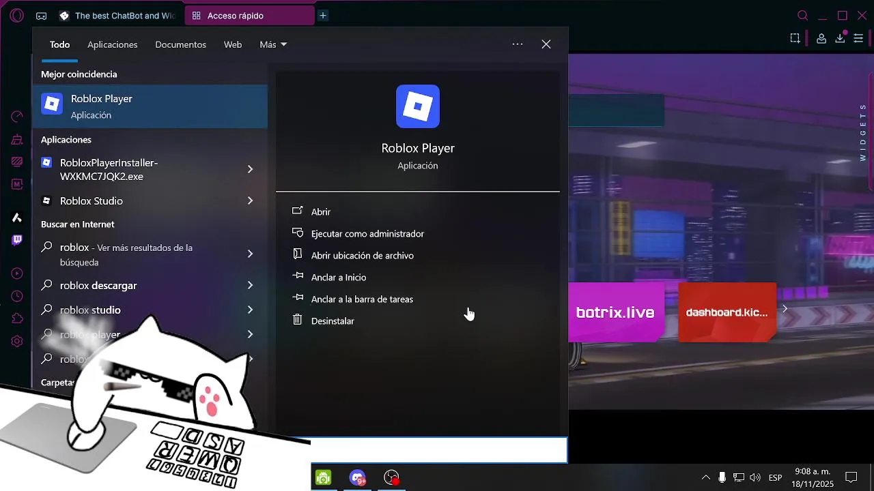Expand roblox web search chevron

coord(250,254)
